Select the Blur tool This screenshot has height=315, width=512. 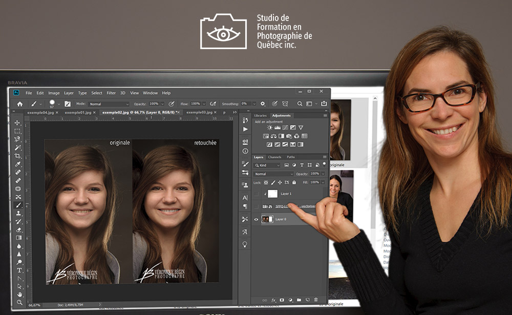(19, 246)
